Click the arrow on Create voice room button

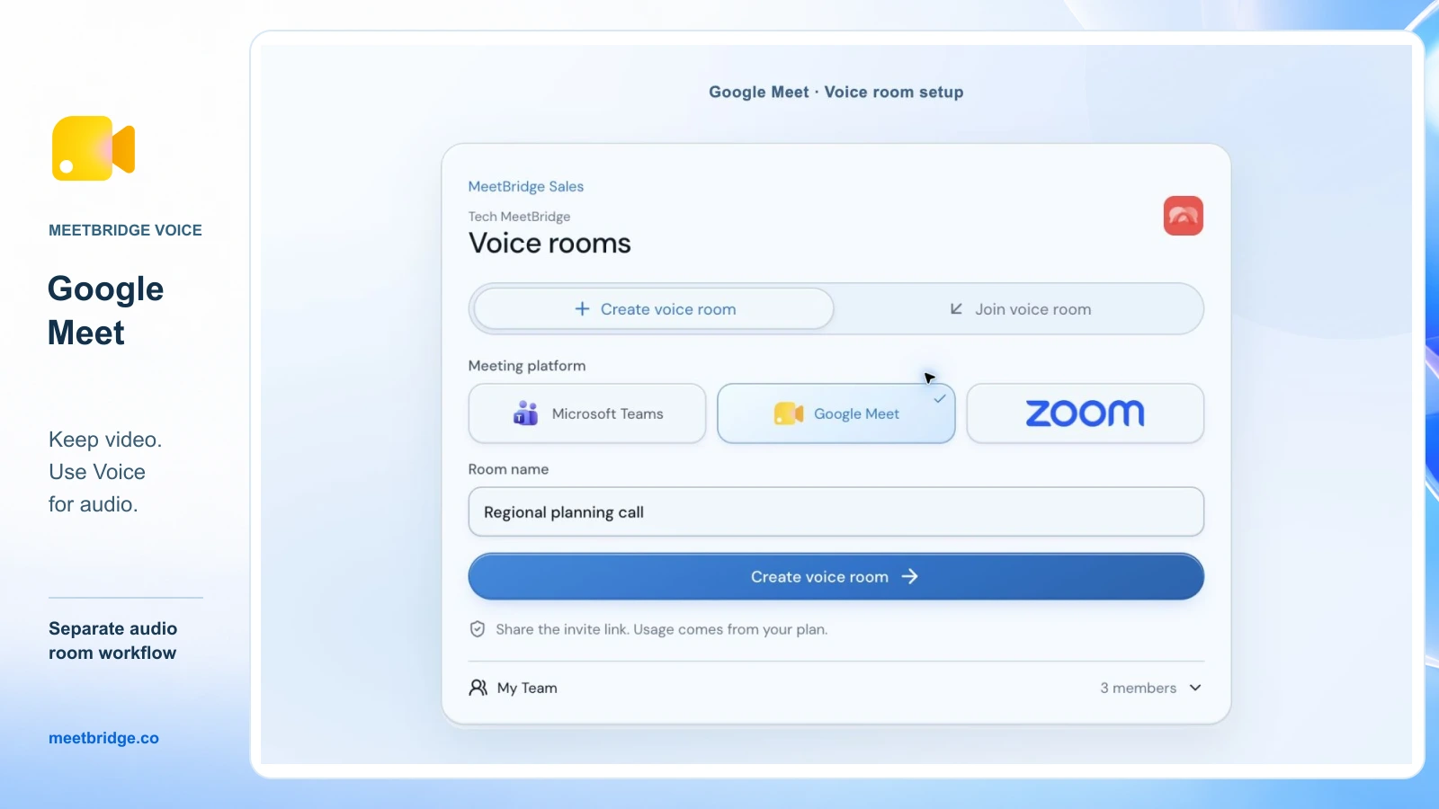[910, 577]
